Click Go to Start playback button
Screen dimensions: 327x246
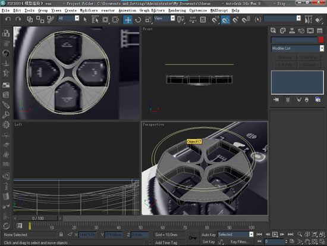coord(259,234)
